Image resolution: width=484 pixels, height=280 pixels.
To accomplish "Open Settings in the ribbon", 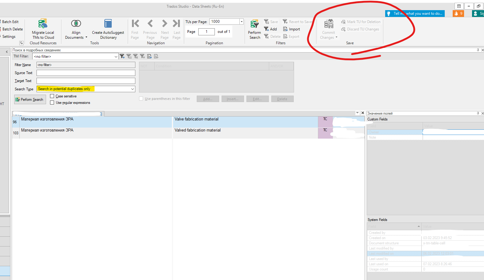I will pyautogui.click(x=9, y=37).
